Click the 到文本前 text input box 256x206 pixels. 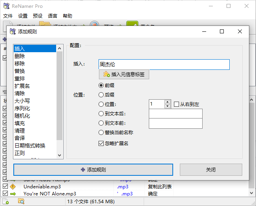click(176, 124)
